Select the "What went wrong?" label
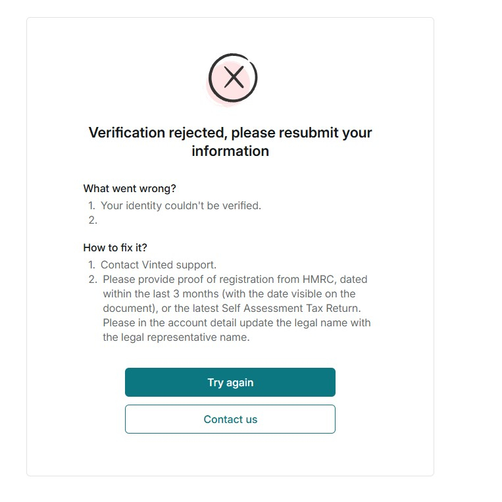Viewport: 502px width, 502px height. [x=130, y=188]
